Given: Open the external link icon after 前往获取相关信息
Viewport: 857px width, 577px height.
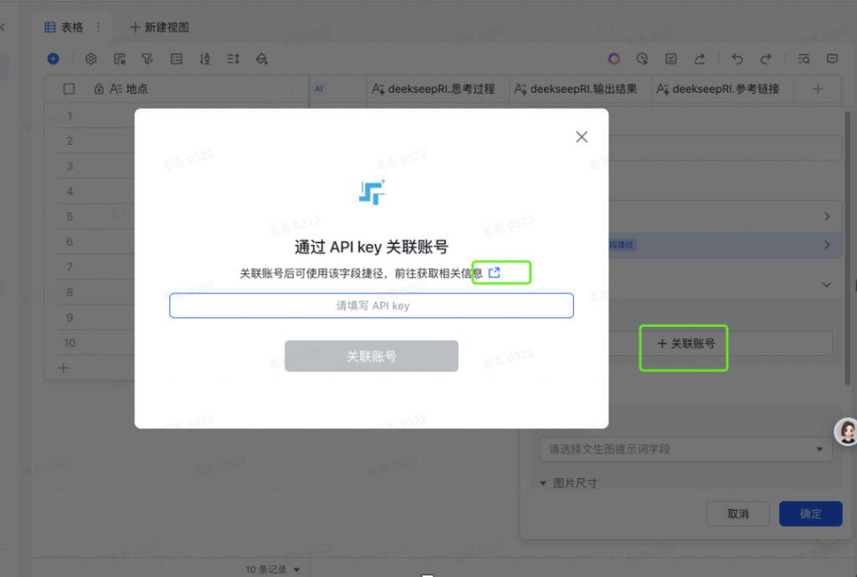Looking at the screenshot, I should coord(494,273).
